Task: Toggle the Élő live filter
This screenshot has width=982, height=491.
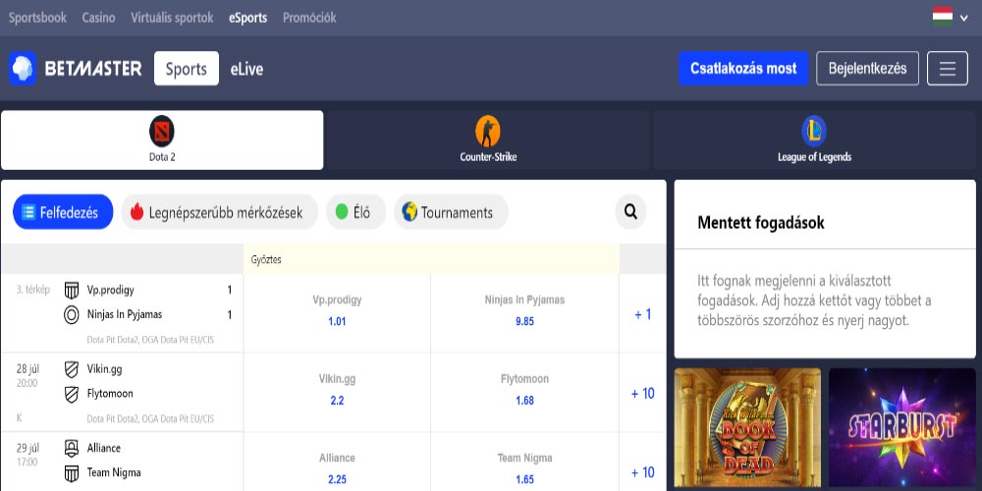Action: [355, 212]
